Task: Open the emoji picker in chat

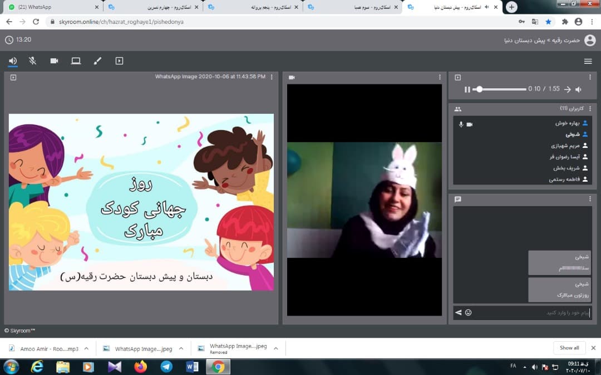Action: pos(468,313)
